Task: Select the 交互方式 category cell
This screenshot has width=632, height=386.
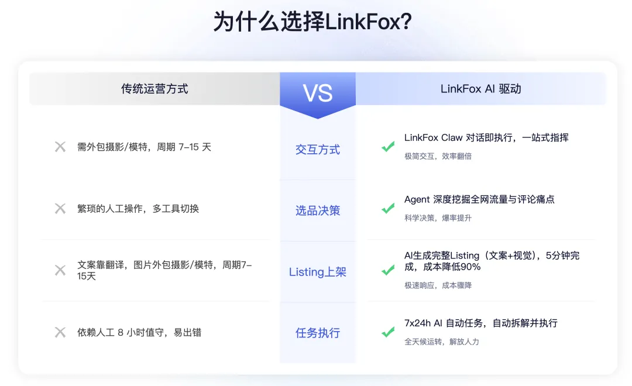Action: click(x=318, y=150)
